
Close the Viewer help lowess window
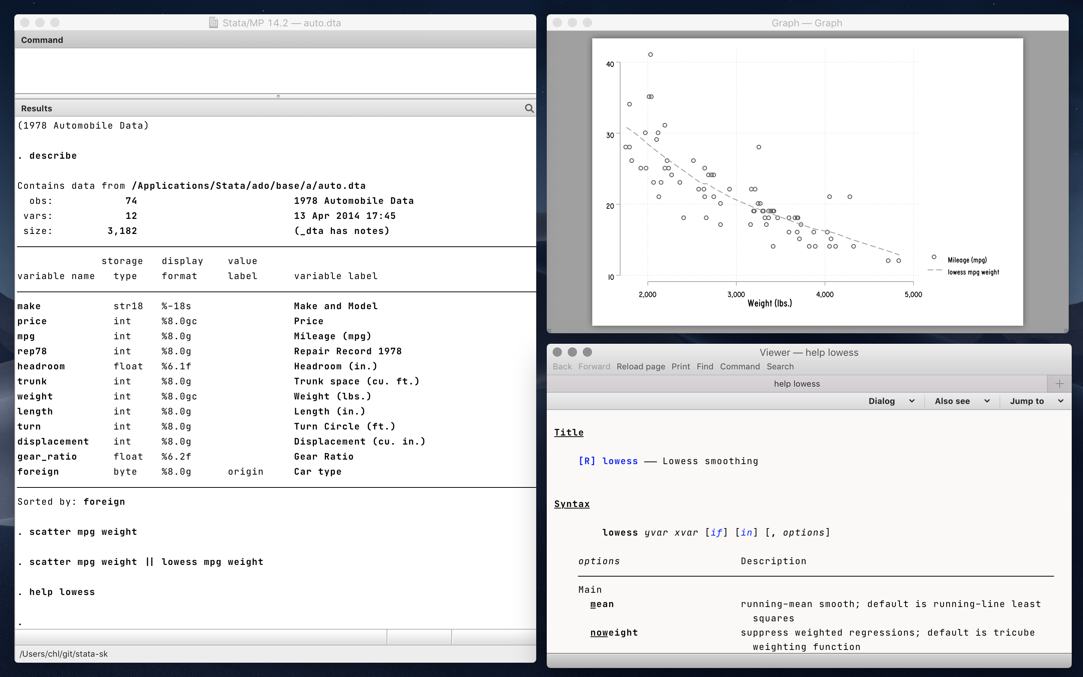(x=557, y=352)
